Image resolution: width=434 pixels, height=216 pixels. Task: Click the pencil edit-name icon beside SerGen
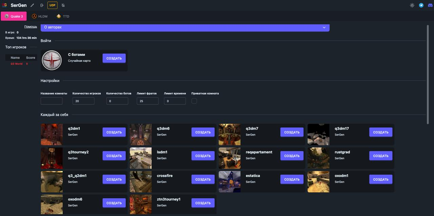coord(32,5)
